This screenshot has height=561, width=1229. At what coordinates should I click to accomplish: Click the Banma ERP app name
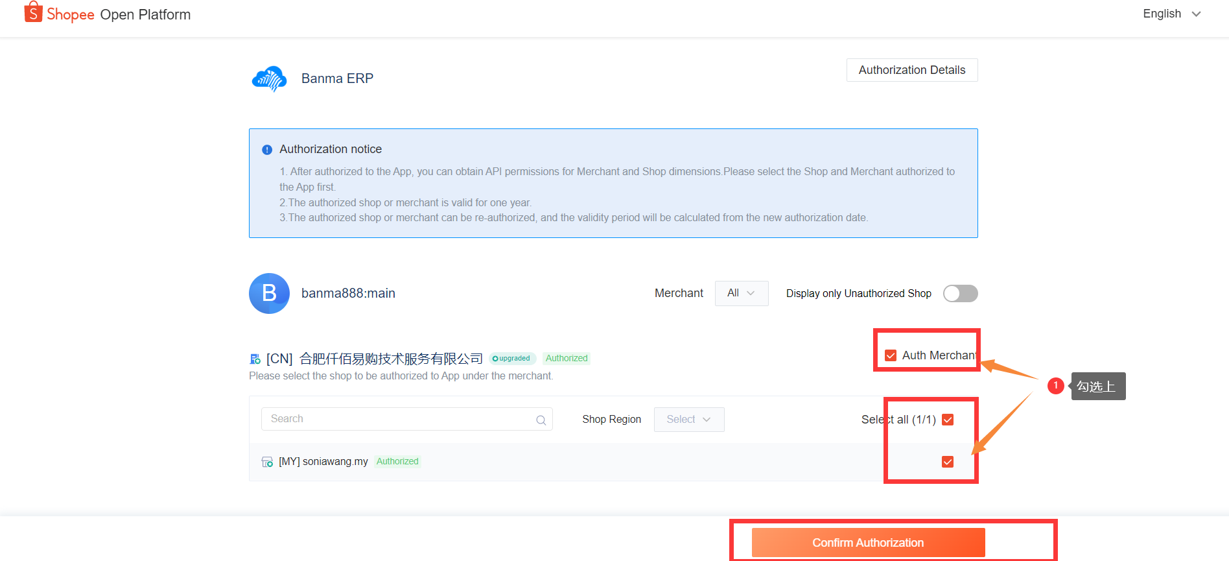(x=337, y=78)
